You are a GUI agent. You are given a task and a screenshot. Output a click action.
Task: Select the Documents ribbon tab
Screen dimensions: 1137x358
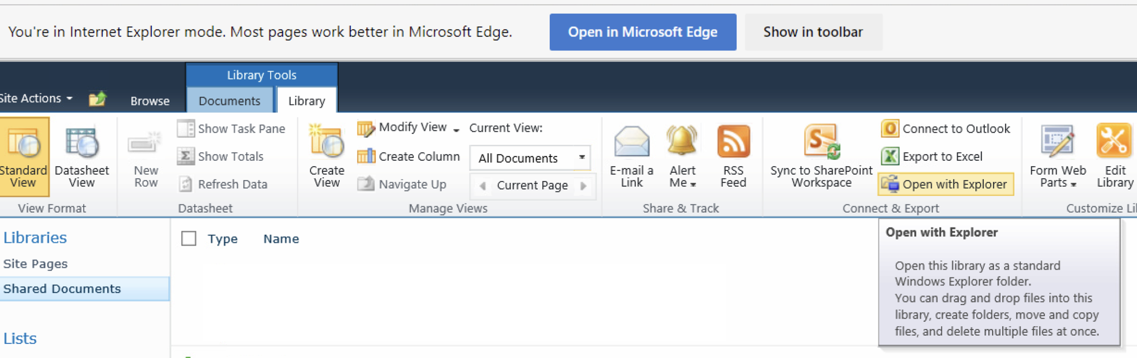click(x=230, y=101)
